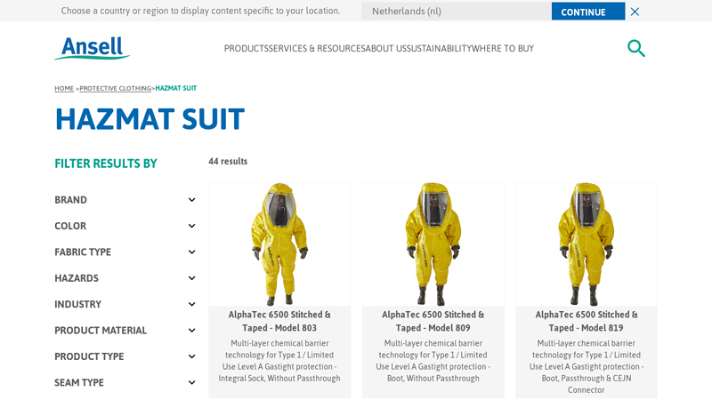Open the ABOUT US menu
712x400 pixels.
click(x=385, y=49)
